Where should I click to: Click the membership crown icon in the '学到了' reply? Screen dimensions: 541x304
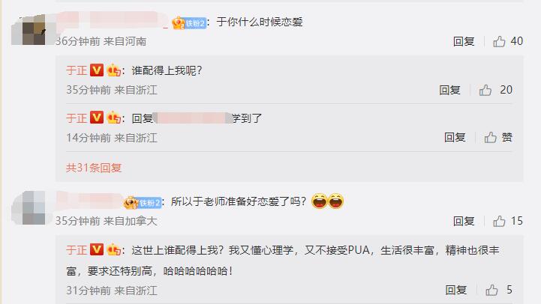click(x=113, y=118)
